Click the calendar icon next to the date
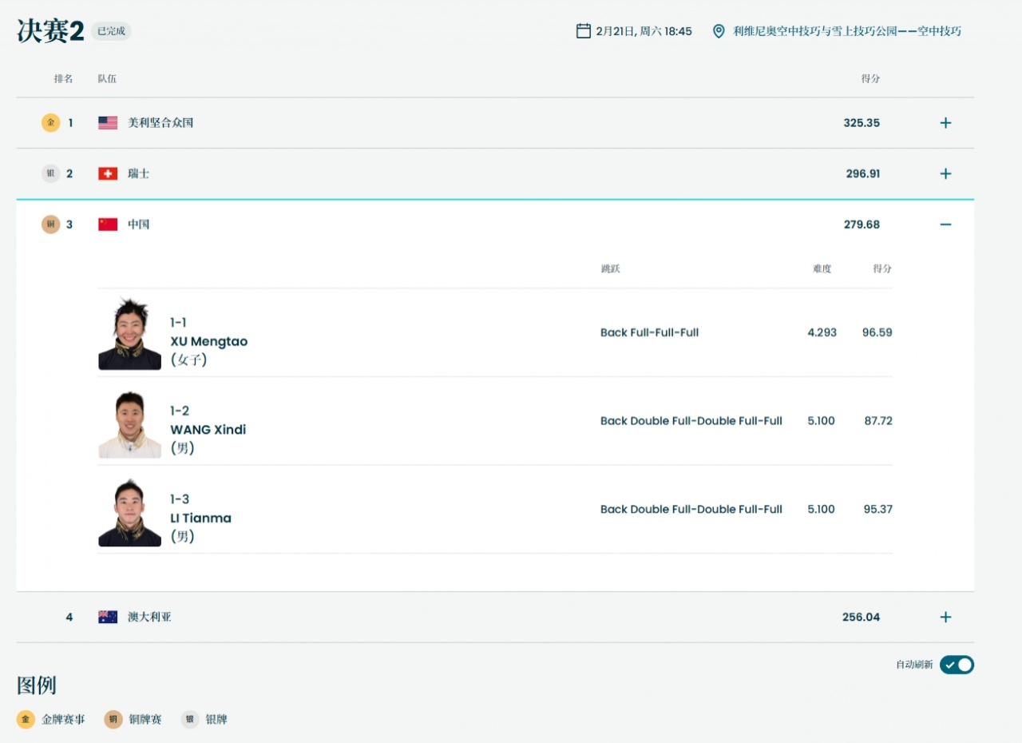This screenshot has width=1022, height=743. click(584, 31)
